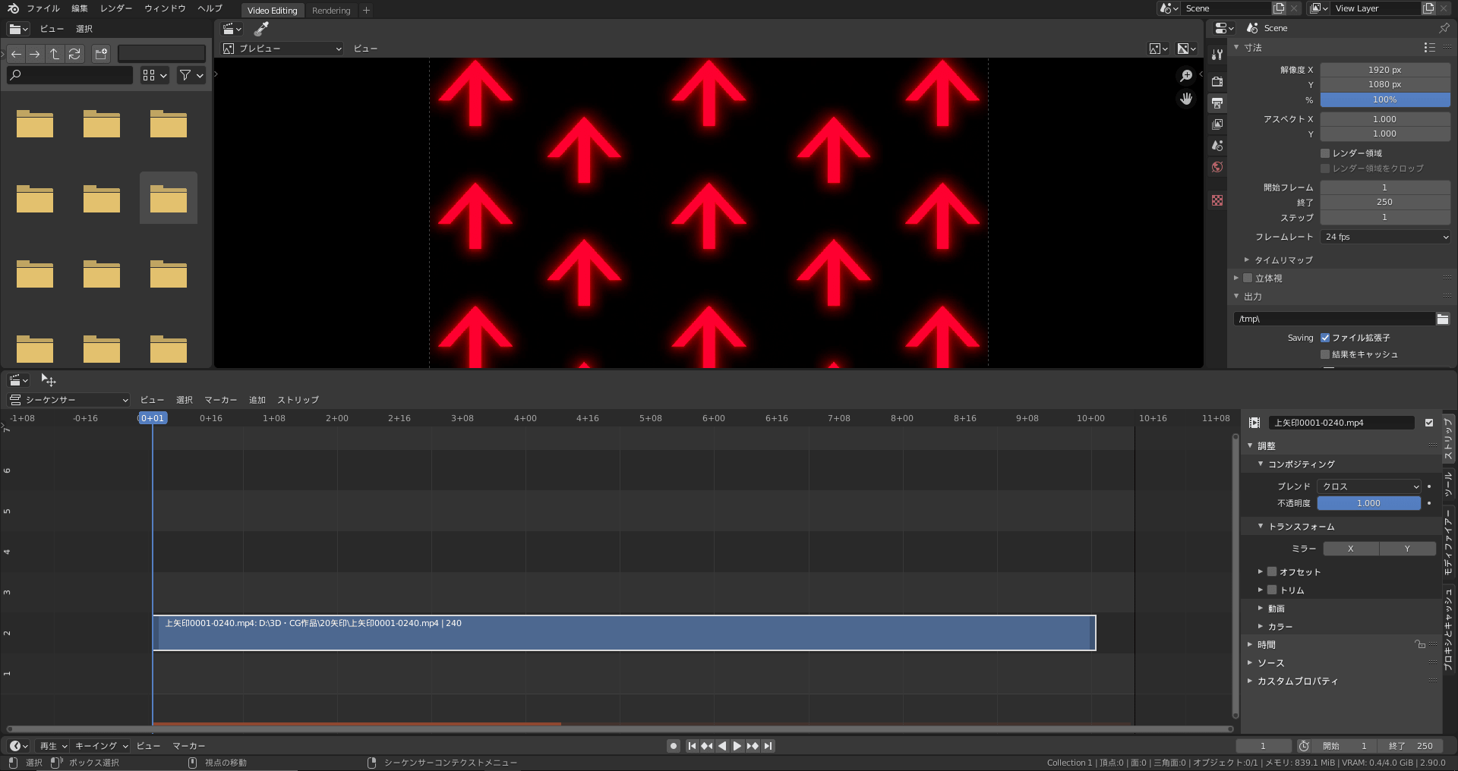Open presets list of Dimensions panel
Image resolution: width=1458 pixels, height=771 pixels.
1430,47
